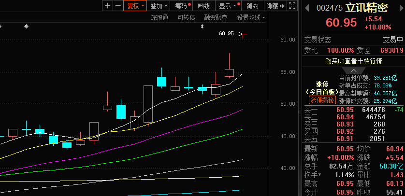Click the 购买L2查看十档行情 link
This screenshot has width=405, height=196.
[x=354, y=61]
